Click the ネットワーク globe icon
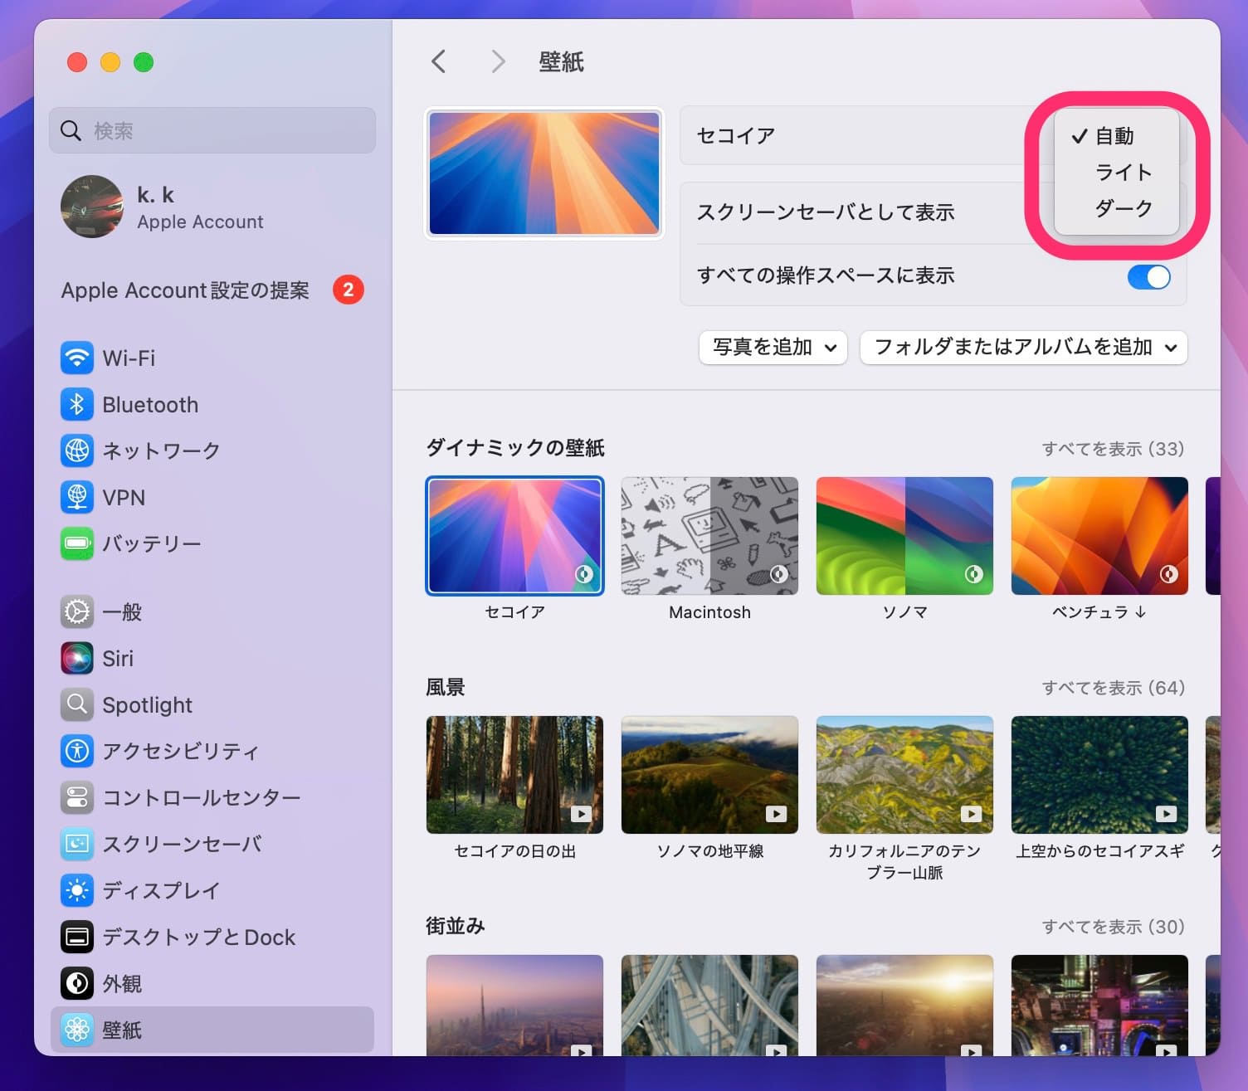 (77, 451)
